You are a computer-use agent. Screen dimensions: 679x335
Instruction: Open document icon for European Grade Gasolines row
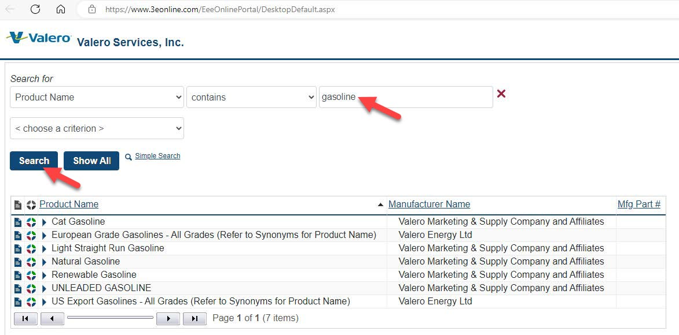point(18,236)
